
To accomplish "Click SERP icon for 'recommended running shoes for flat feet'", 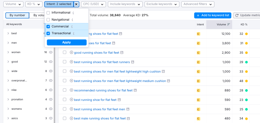I will 135,90.
